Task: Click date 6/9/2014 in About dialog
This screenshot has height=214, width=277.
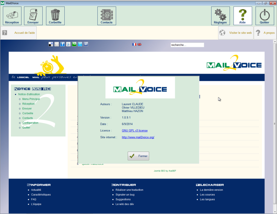Action: coord(127,124)
